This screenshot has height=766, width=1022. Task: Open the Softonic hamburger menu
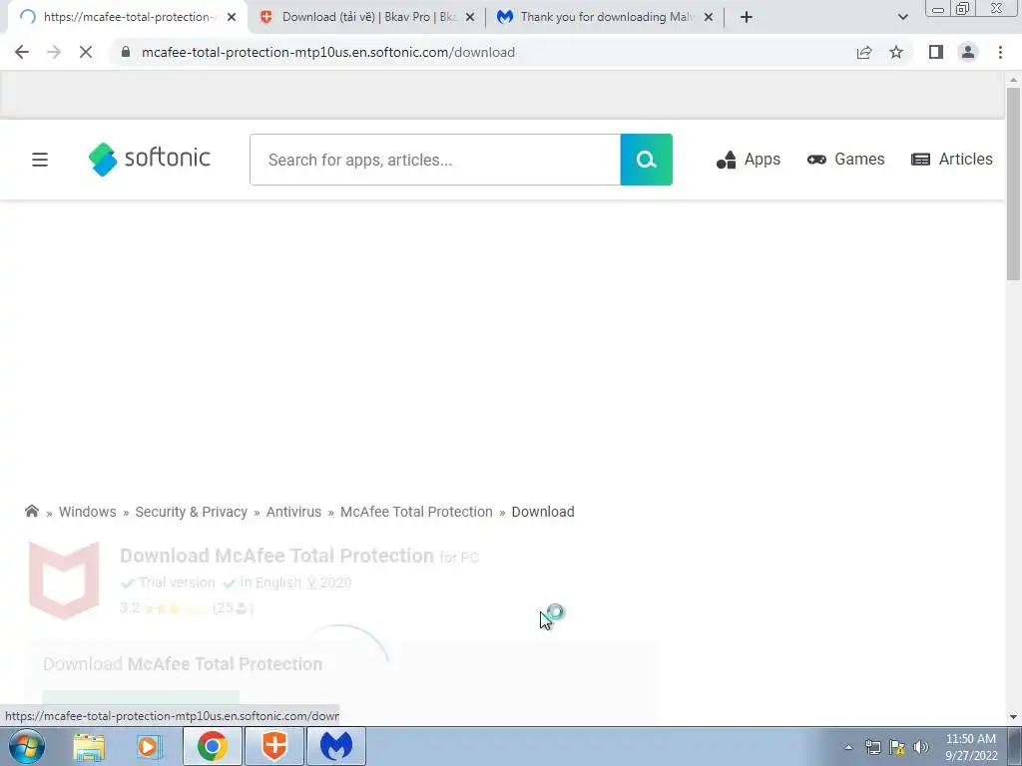[40, 160]
